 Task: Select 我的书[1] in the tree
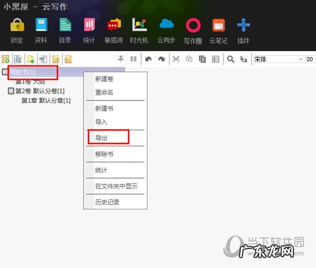(23, 72)
